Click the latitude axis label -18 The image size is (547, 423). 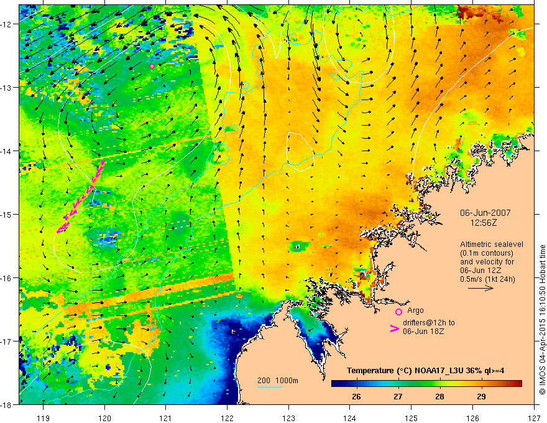[7, 404]
